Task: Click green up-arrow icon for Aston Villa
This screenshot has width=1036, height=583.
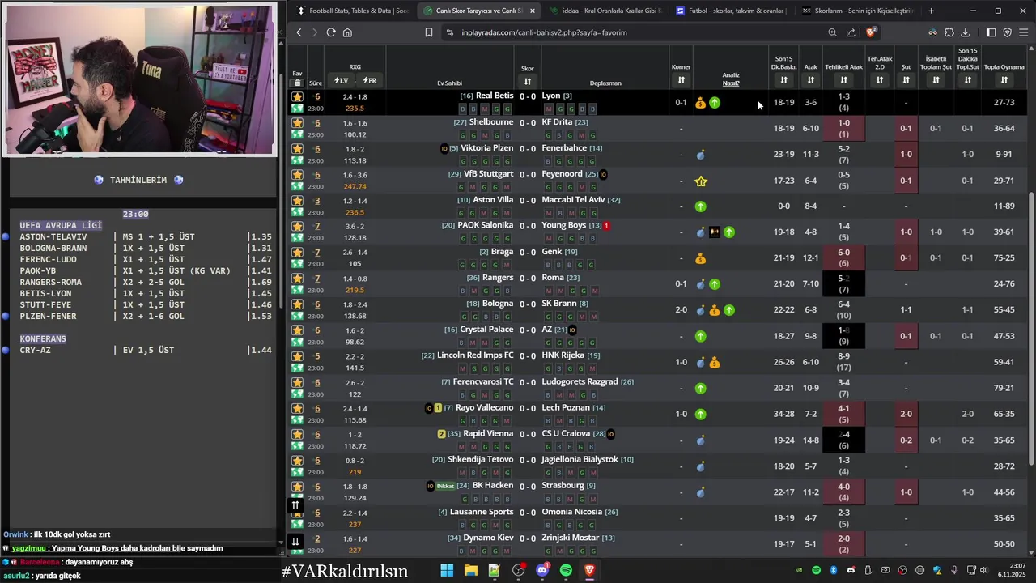Action: pos(700,206)
